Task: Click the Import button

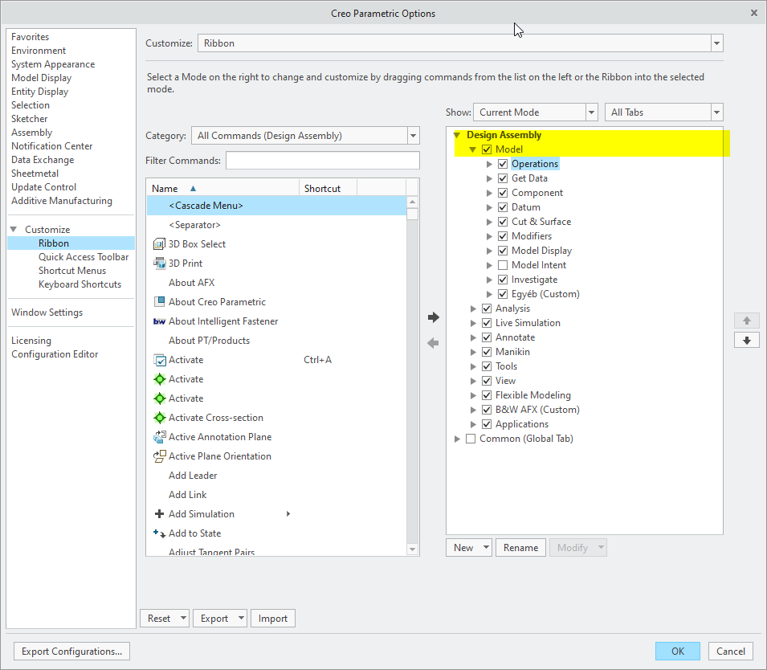Action: 273,618
